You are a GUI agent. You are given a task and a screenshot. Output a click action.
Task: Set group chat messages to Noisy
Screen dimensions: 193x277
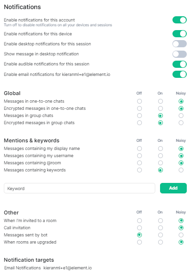[181, 116]
